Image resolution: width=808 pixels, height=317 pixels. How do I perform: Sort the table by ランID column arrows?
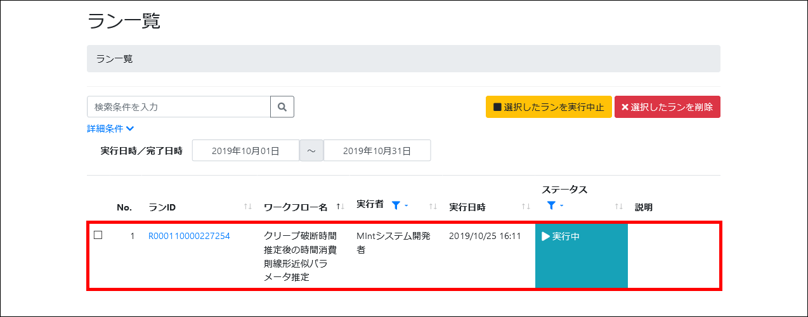[x=248, y=207]
